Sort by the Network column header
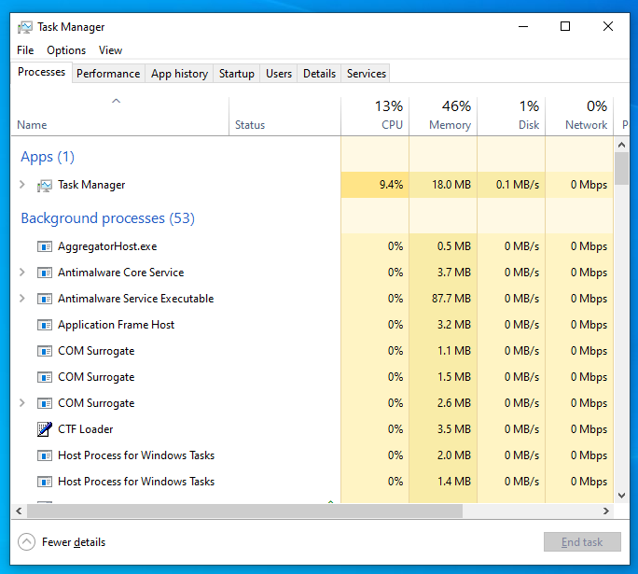 pyautogui.click(x=579, y=117)
